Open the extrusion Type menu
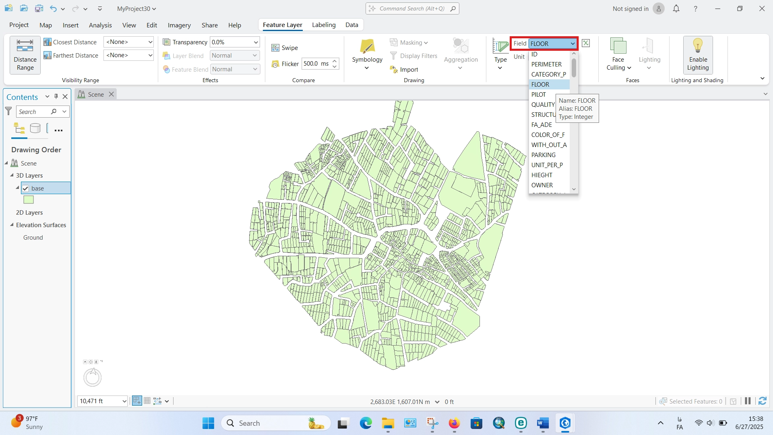 coord(500,55)
